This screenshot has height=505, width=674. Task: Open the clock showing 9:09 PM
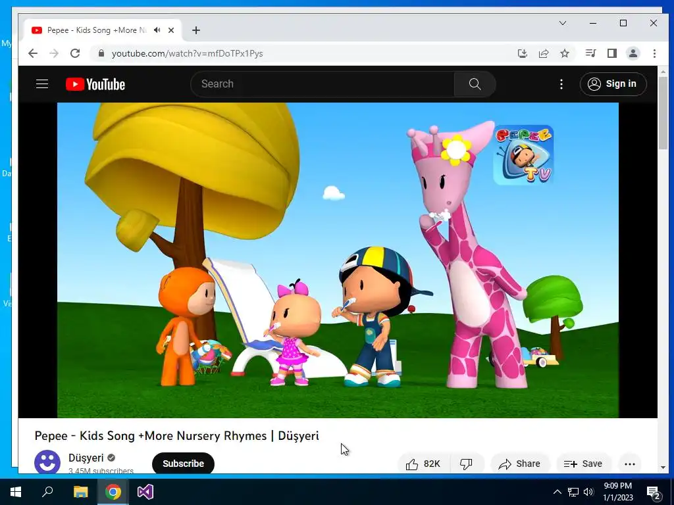point(617,492)
